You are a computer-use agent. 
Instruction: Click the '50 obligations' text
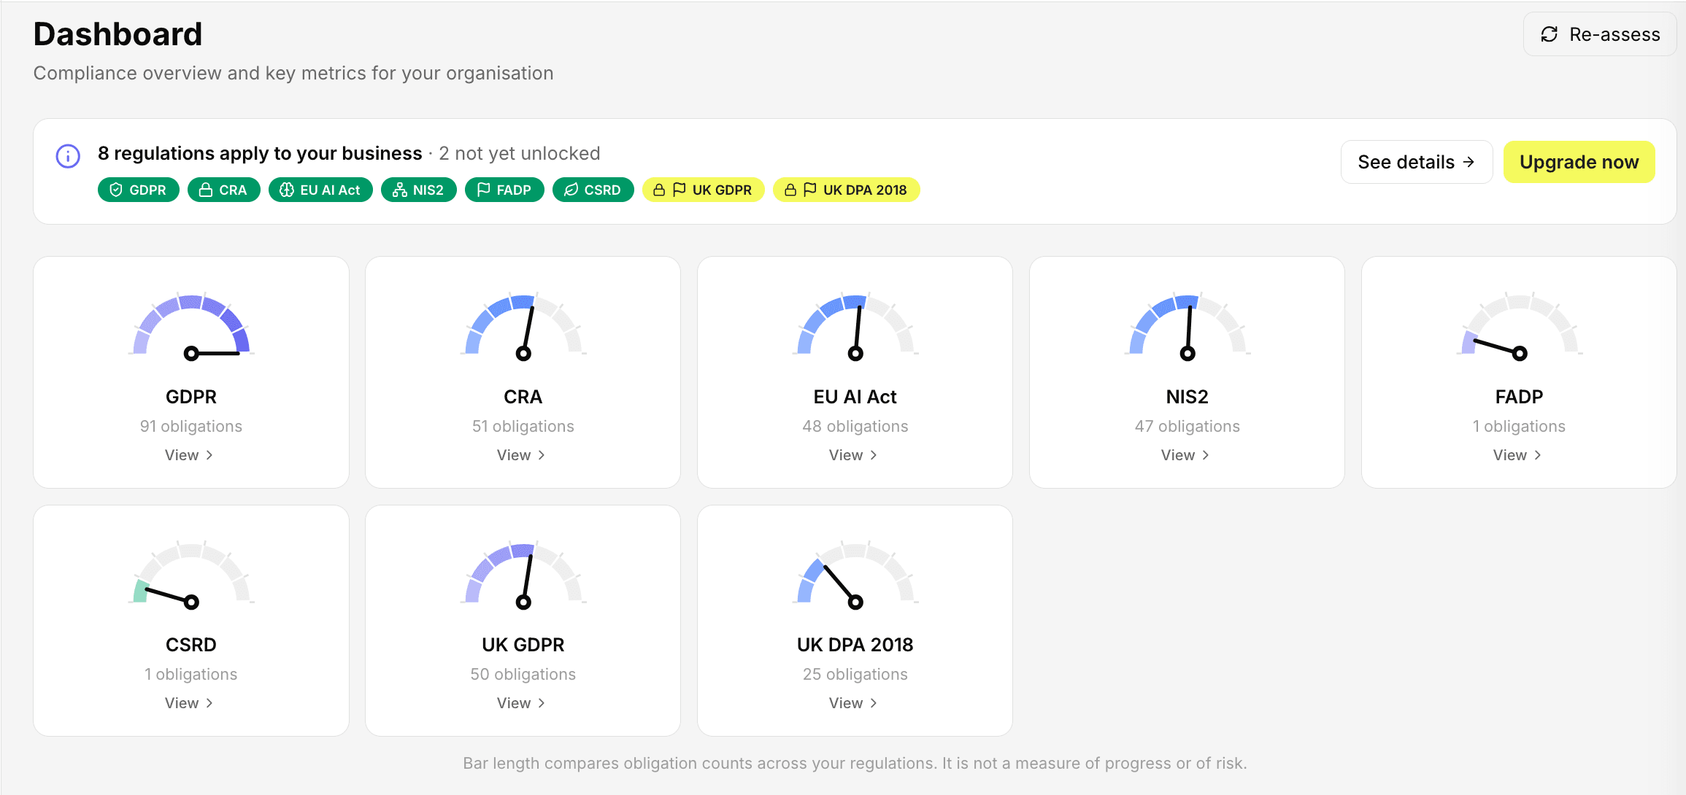(523, 674)
